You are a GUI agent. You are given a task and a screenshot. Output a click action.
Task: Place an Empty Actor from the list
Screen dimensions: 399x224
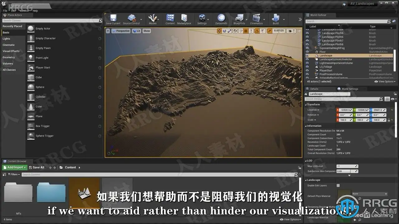[64, 29]
